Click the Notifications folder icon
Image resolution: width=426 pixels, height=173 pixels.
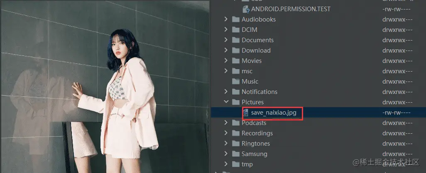(235, 91)
